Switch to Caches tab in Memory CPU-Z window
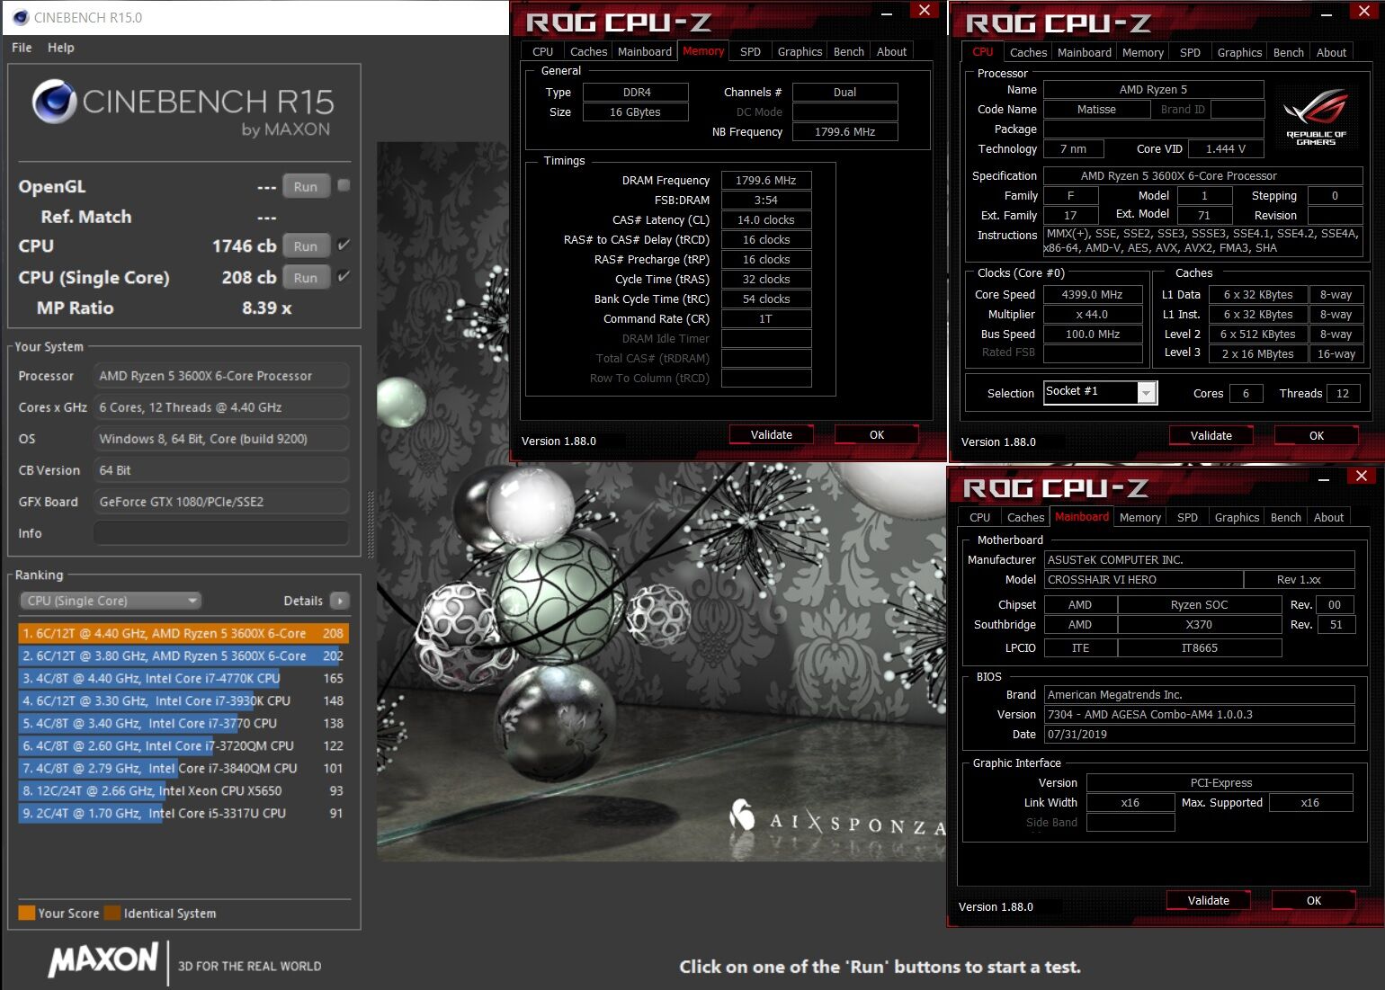 point(588,51)
